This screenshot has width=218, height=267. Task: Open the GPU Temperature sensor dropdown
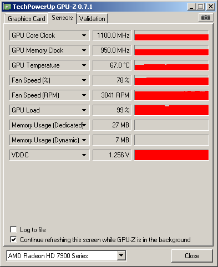pyautogui.click(x=84, y=65)
